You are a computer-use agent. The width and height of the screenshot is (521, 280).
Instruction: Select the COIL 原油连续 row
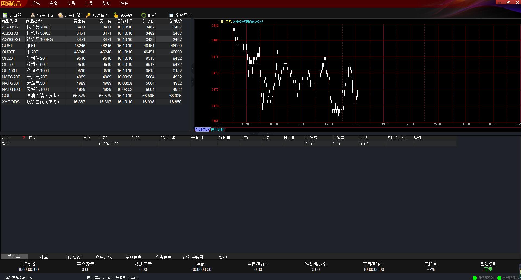click(91, 96)
